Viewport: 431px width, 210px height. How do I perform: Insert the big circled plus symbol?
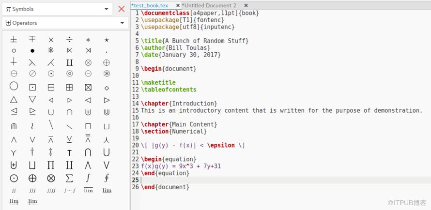click(x=32, y=179)
